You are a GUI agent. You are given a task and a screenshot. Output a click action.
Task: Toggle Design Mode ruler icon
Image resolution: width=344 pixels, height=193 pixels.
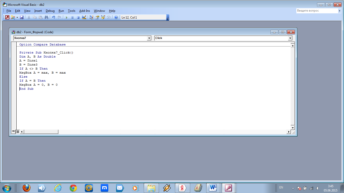(x=84, y=17)
